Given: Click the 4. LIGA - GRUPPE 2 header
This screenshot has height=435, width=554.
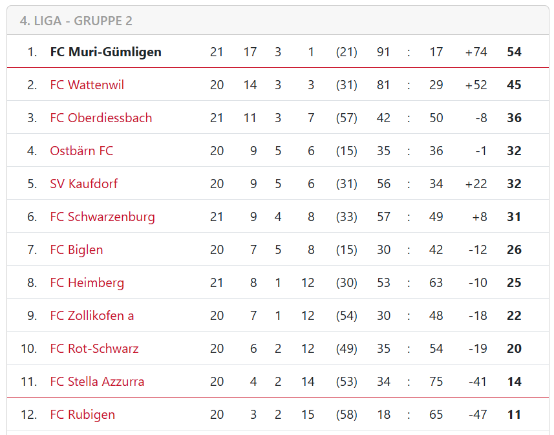Looking at the screenshot, I should click(x=76, y=21).
